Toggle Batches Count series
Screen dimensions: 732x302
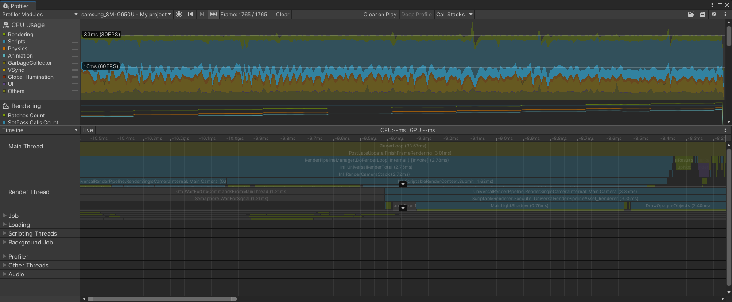point(4,116)
